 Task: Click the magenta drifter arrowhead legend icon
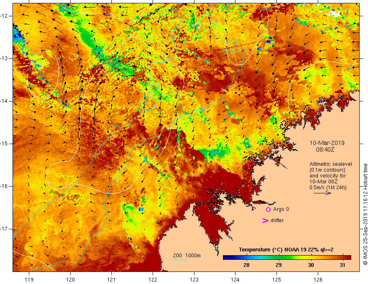click(x=265, y=221)
